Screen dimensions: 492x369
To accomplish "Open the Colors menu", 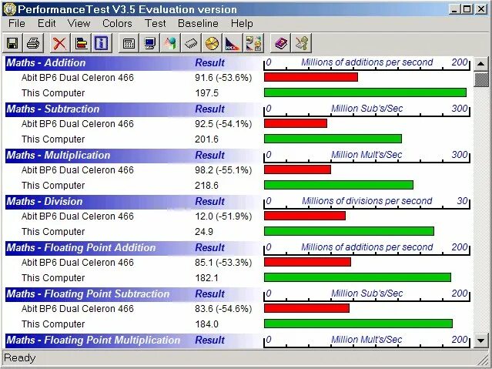I will coord(117,24).
